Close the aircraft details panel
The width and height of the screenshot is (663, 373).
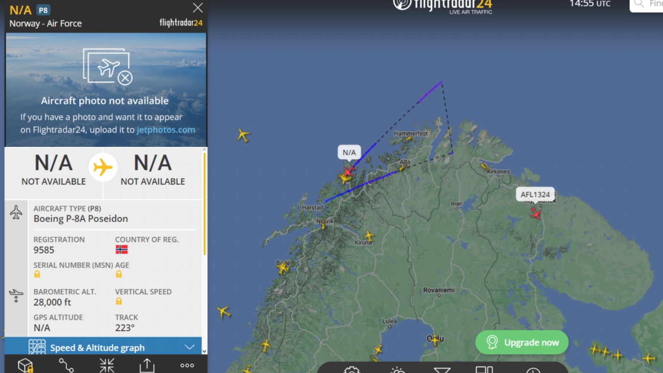tap(198, 7)
